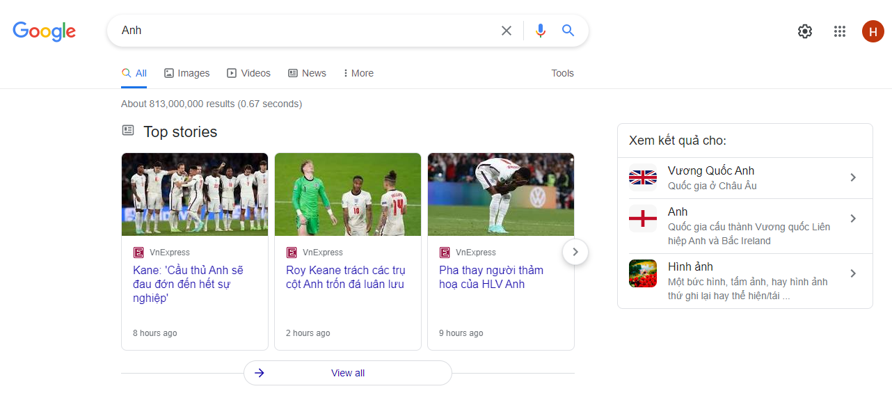This screenshot has height=407, width=892.
Task: Click into the search field containing 'Anh'
Action: [306, 31]
